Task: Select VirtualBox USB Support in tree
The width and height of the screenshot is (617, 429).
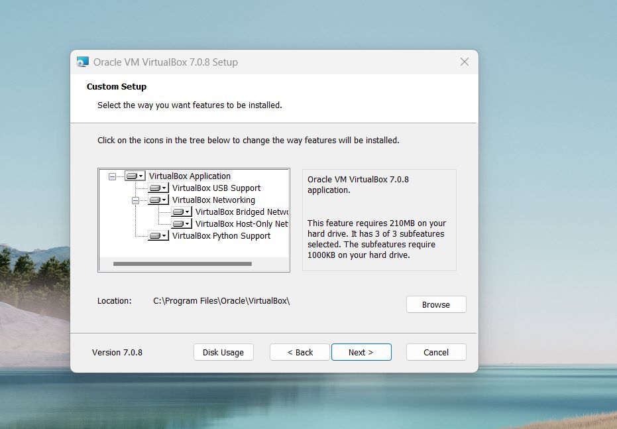Action: coord(217,188)
